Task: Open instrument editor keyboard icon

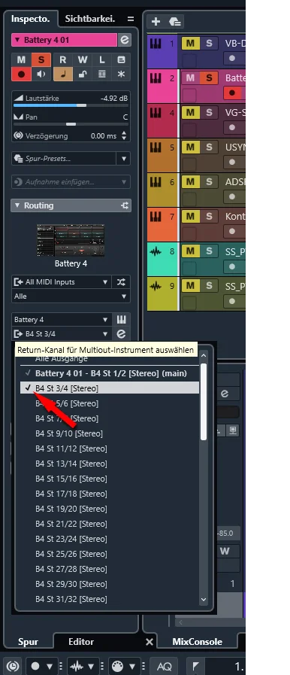Action: tap(122, 320)
